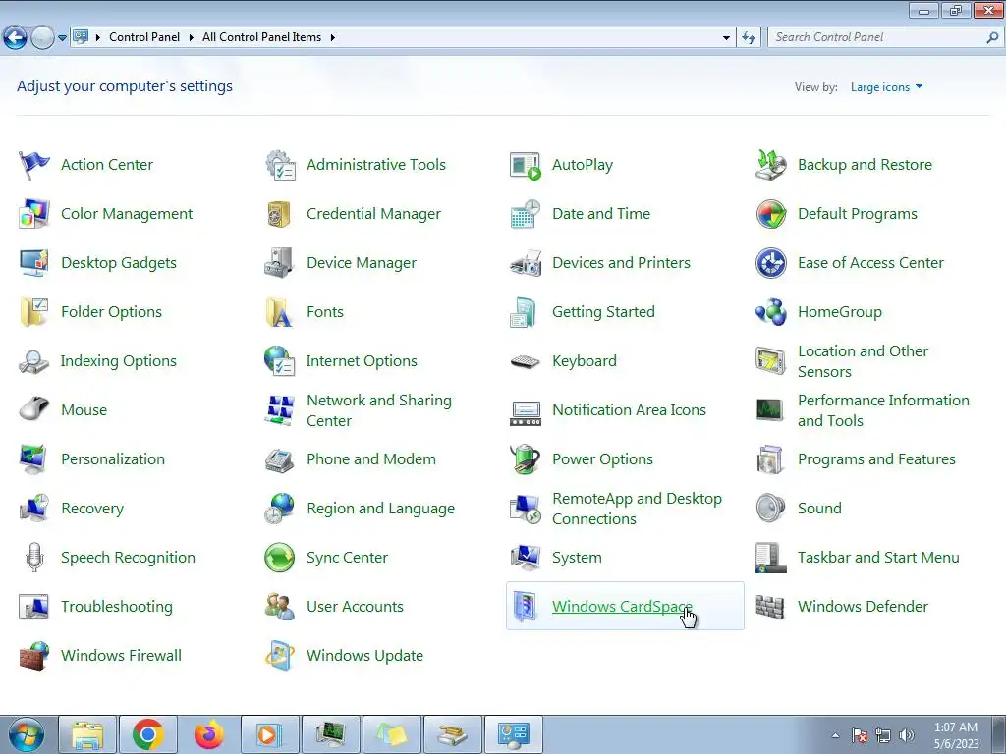
Task: Click the Sound speaker icon
Action: click(x=770, y=509)
